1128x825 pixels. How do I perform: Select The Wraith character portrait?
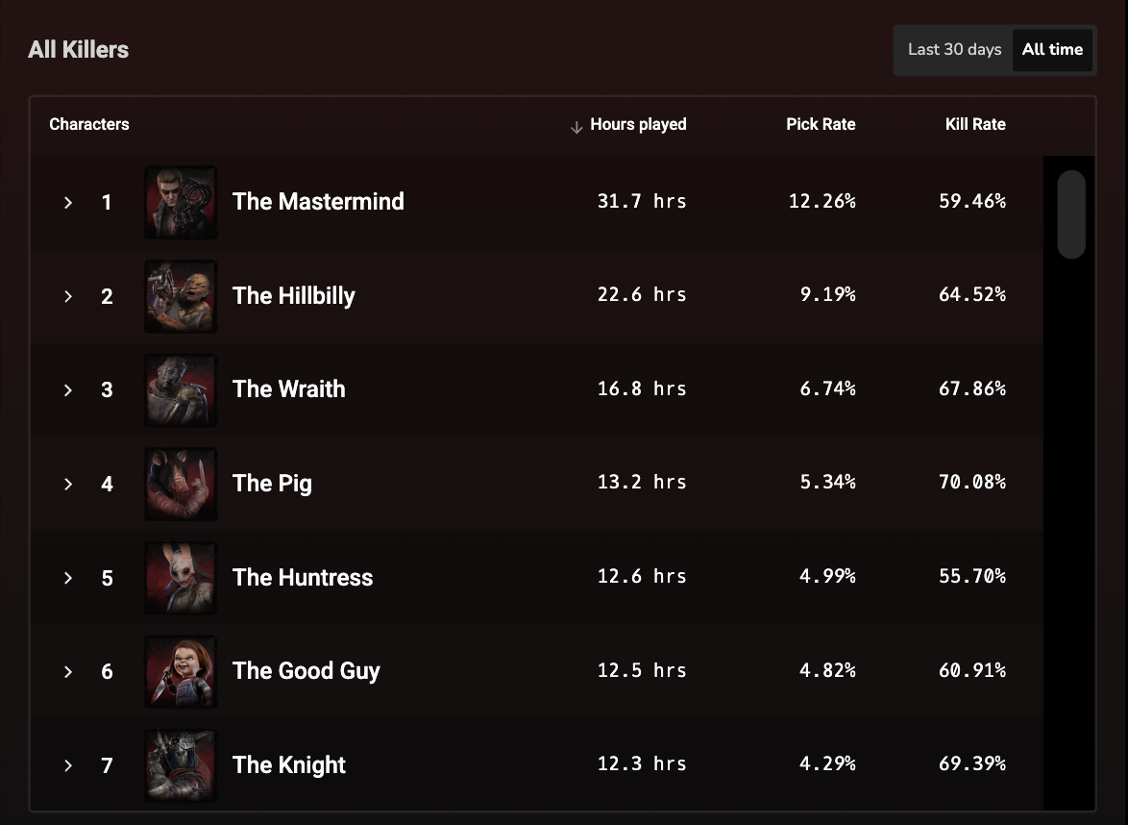point(181,390)
